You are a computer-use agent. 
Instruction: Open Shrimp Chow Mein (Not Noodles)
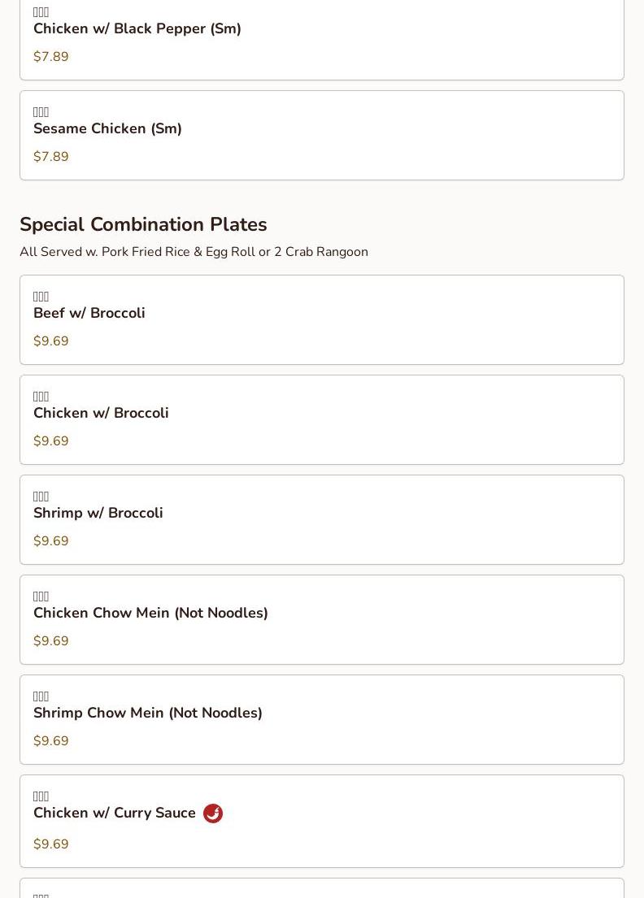[148, 714]
